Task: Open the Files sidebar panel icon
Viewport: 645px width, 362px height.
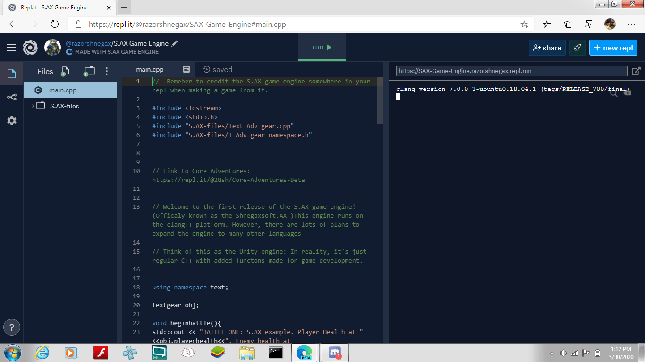Action: (x=11, y=73)
